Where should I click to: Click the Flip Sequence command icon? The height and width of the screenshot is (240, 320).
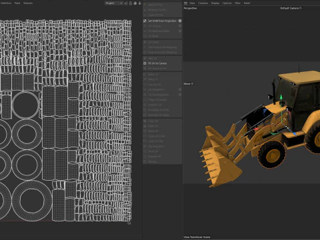point(145,146)
